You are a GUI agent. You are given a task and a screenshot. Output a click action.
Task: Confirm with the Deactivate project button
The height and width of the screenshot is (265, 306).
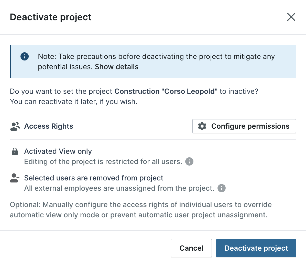256,248
